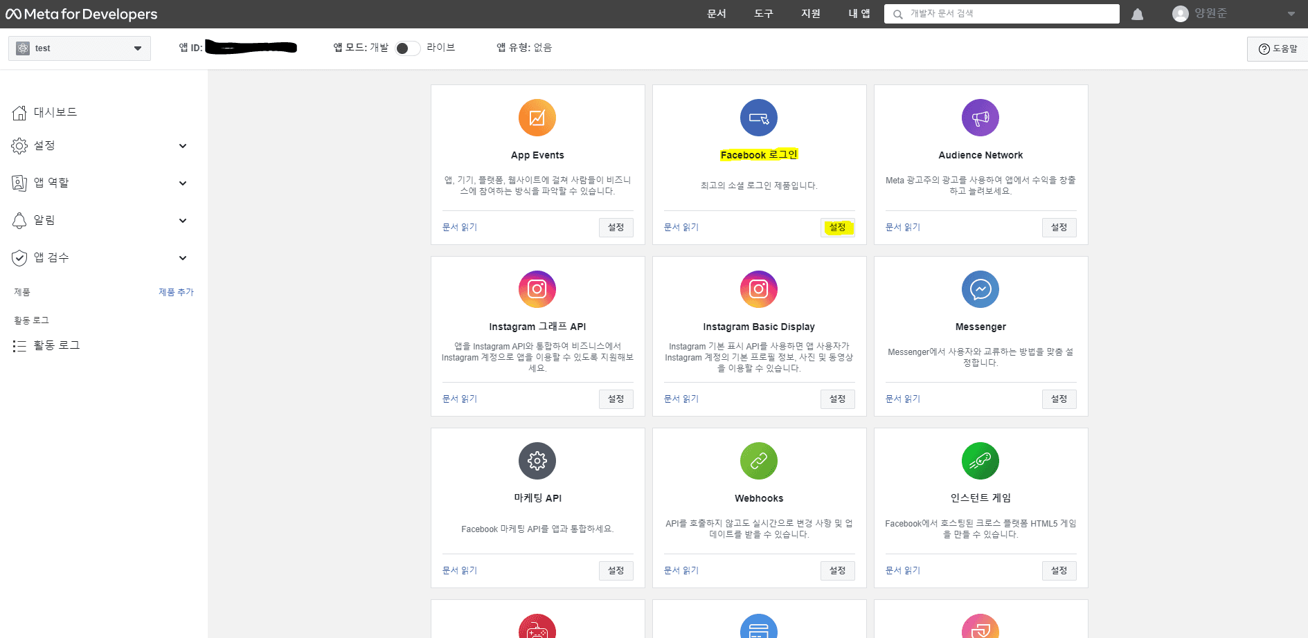Click the Facebook Login product icon
Image resolution: width=1308 pixels, height=638 pixels.
coord(758,118)
